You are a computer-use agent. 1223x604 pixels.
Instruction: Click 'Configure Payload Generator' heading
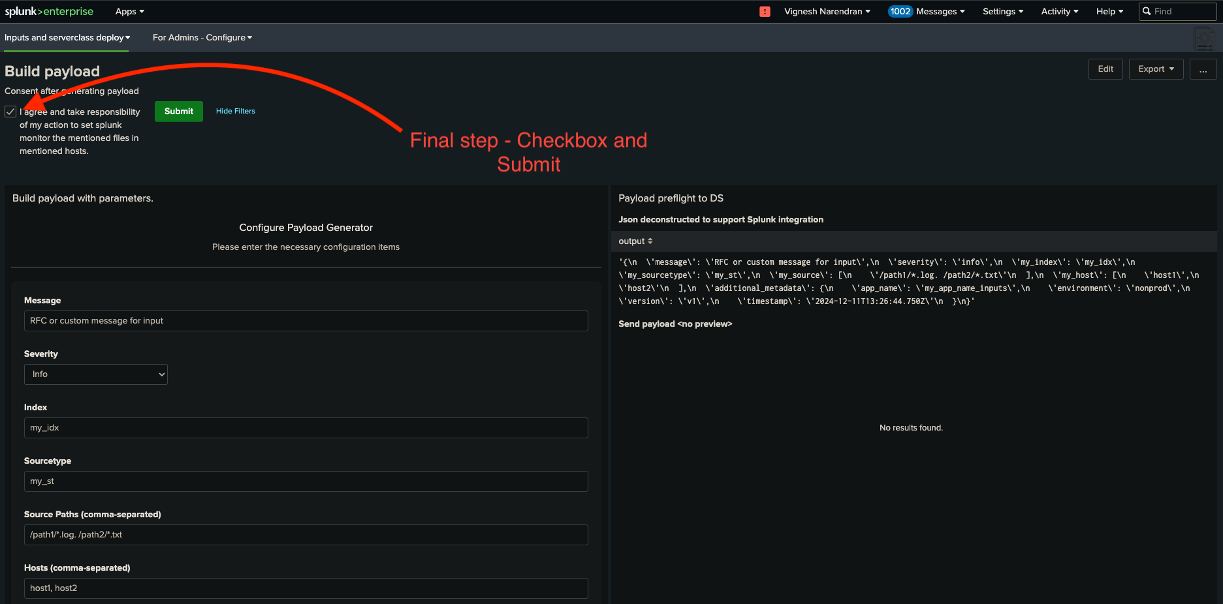[x=306, y=228]
